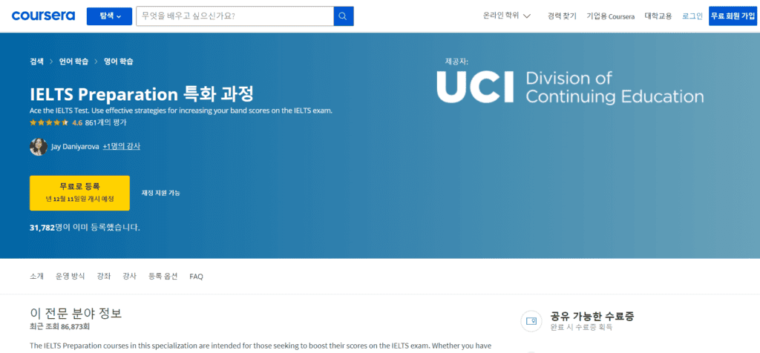Screen dimensions: 760x353
Task: Click the 로그인 link
Action: click(692, 16)
